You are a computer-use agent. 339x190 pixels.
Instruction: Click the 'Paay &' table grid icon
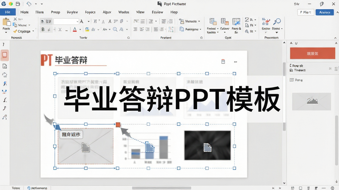click(236, 22)
